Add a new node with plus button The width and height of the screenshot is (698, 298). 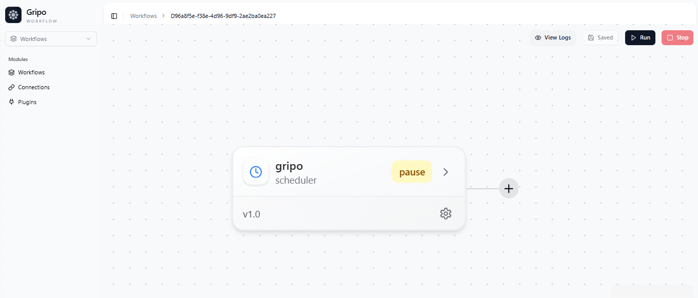pyautogui.click(x=509, y=188)
